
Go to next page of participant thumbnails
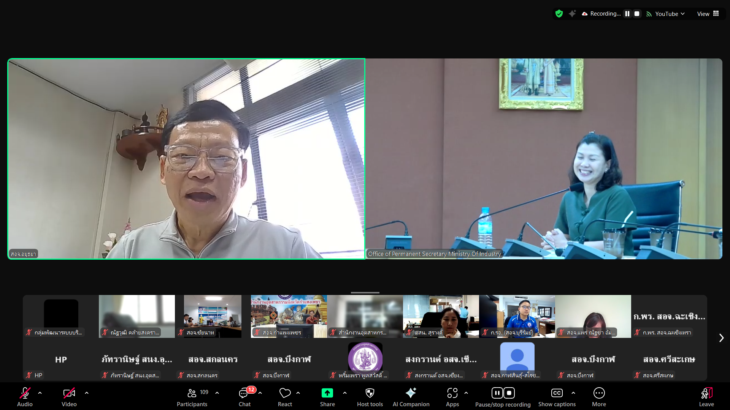[721, 338]
